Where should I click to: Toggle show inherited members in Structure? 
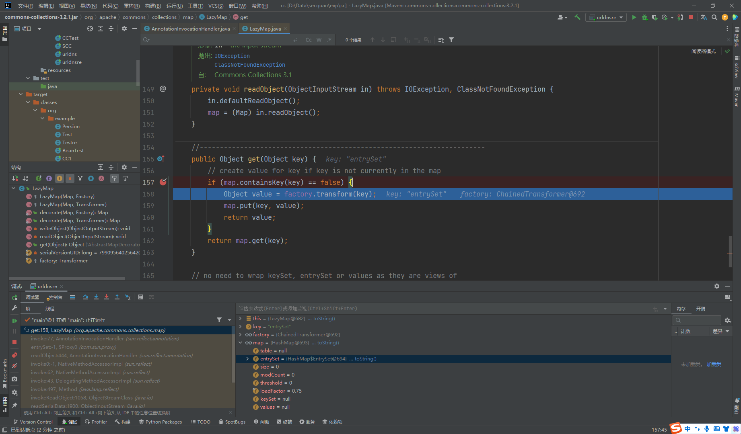80,178
